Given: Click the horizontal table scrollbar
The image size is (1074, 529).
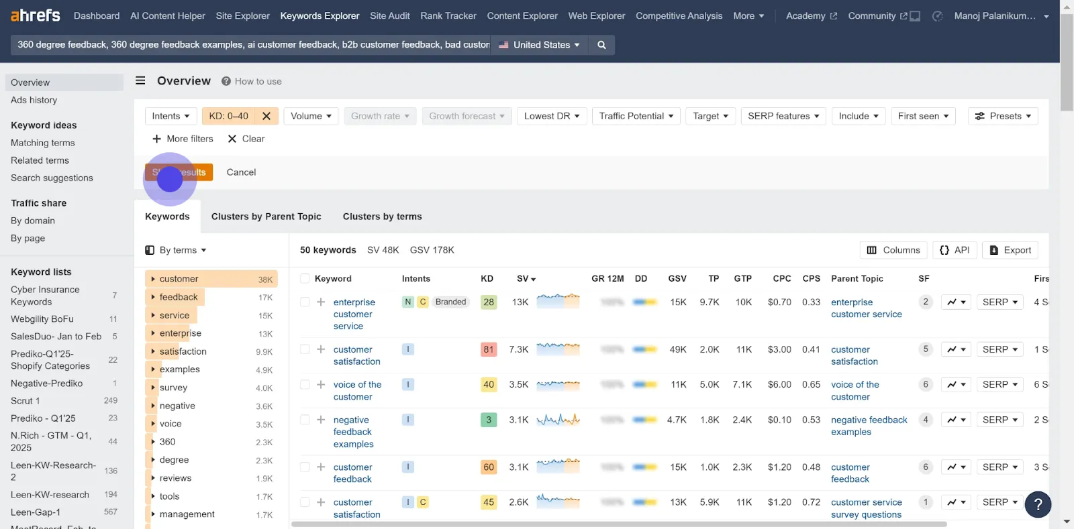Looking at the screenshot, I should [x=619, y=524].
